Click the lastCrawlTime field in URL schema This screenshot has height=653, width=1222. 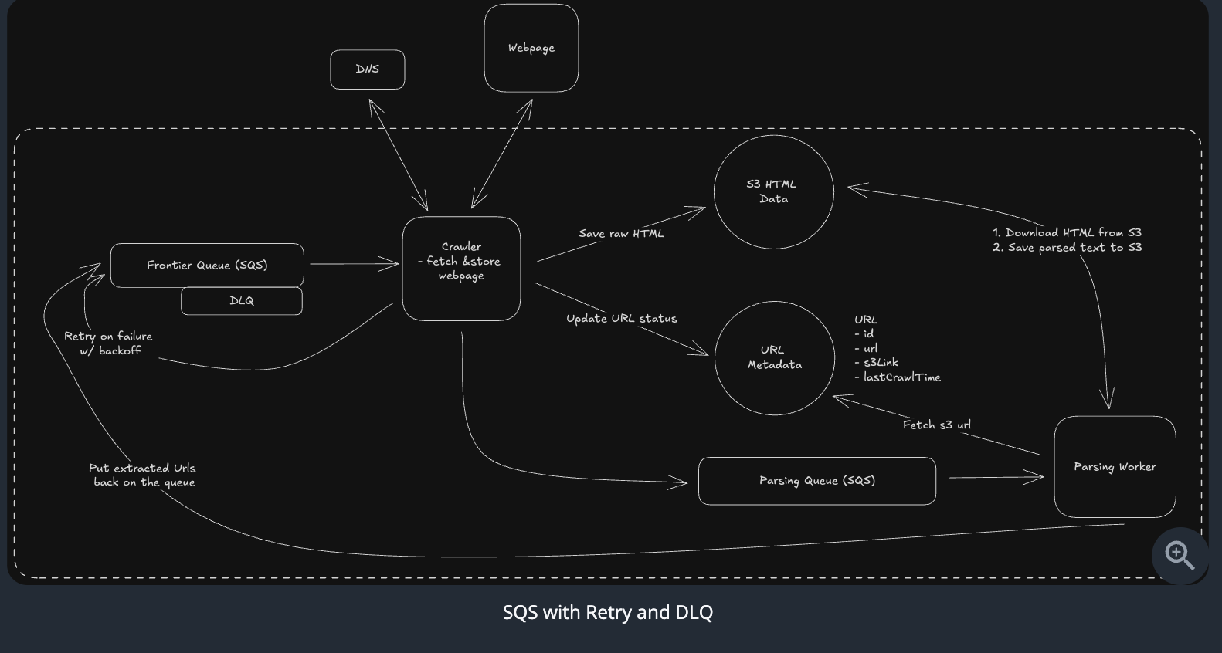[901, 377]
